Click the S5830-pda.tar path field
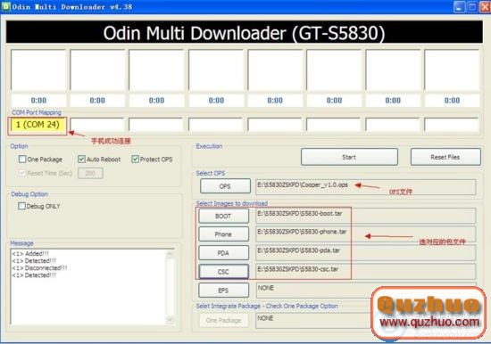 pos(366,253)
